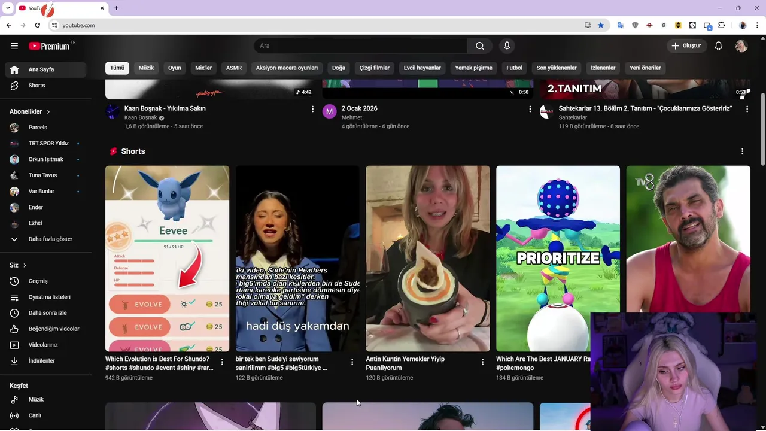The image size is (766, 431).
Task: Open the notifications bell
Action: coord(719,46)
